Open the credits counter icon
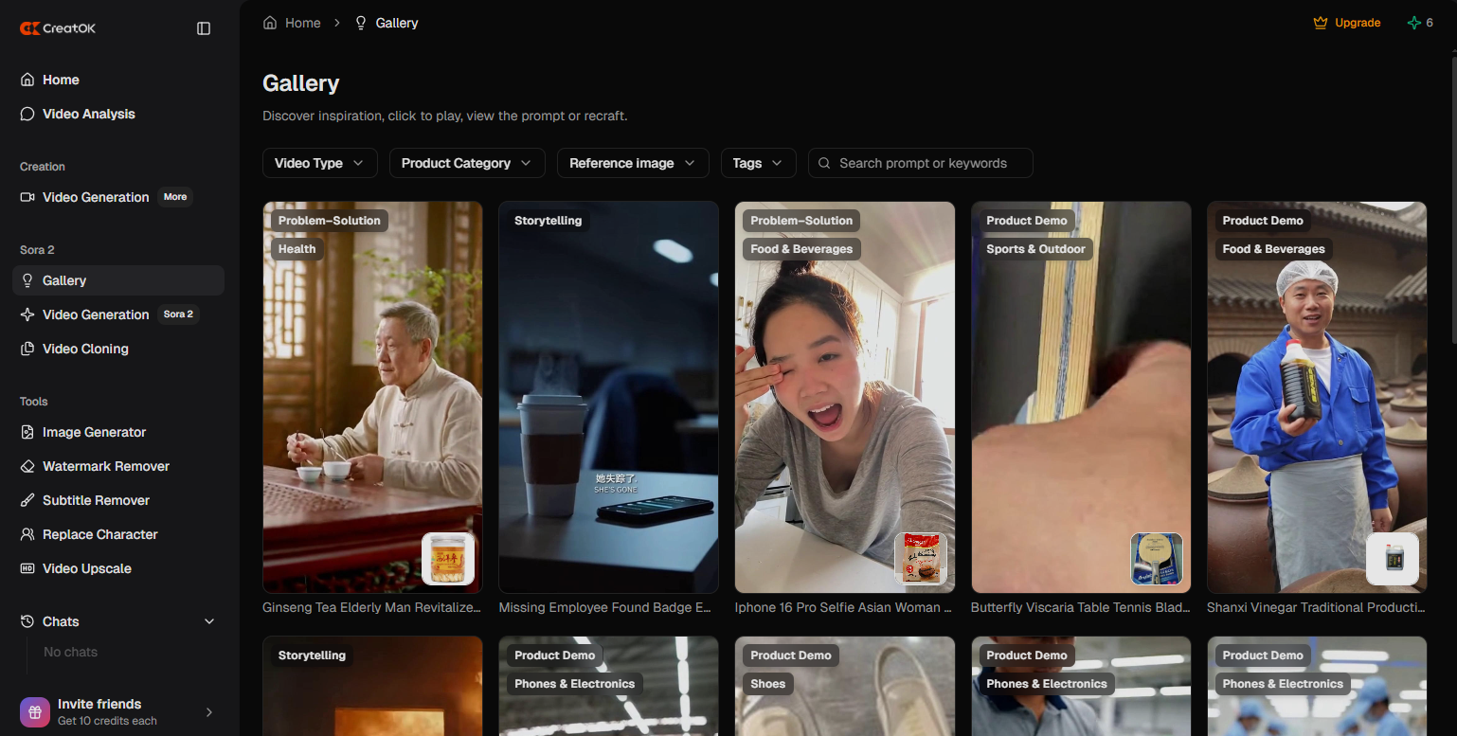1457x736 pixels. point(1414,23)
